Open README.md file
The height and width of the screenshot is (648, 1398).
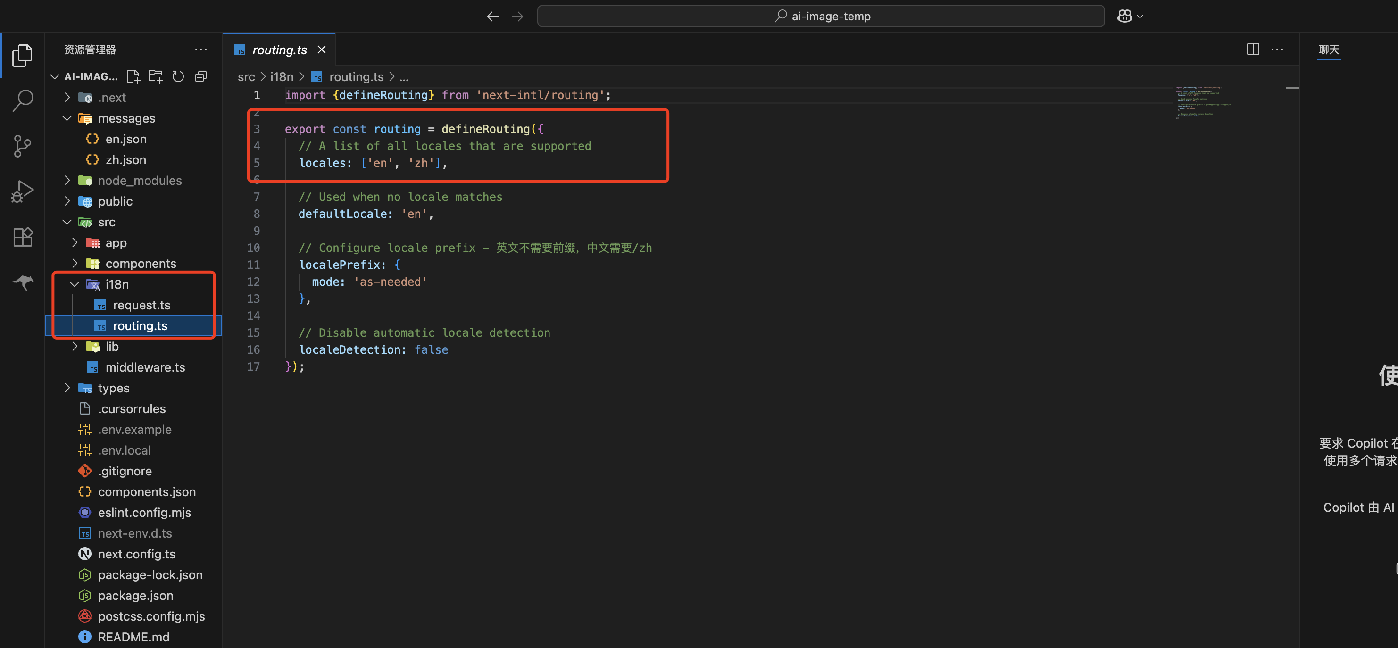click(133, 637)
